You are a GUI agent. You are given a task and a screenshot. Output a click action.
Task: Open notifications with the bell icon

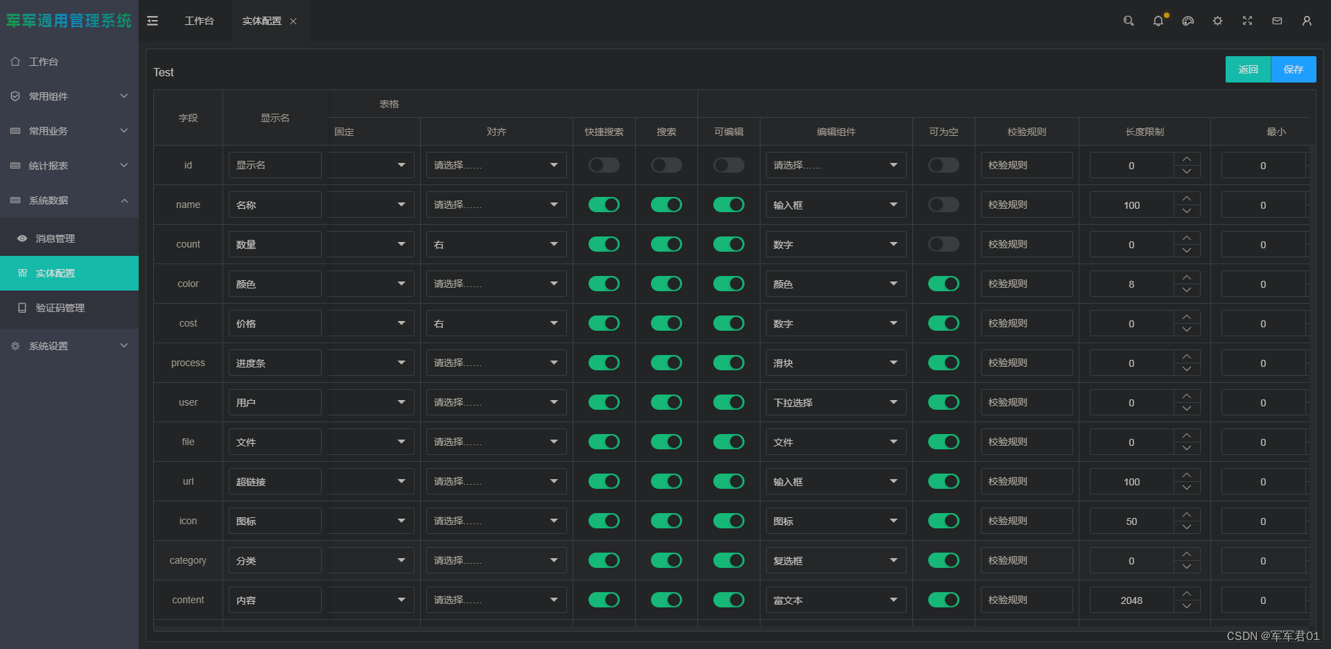point(1158,21)
